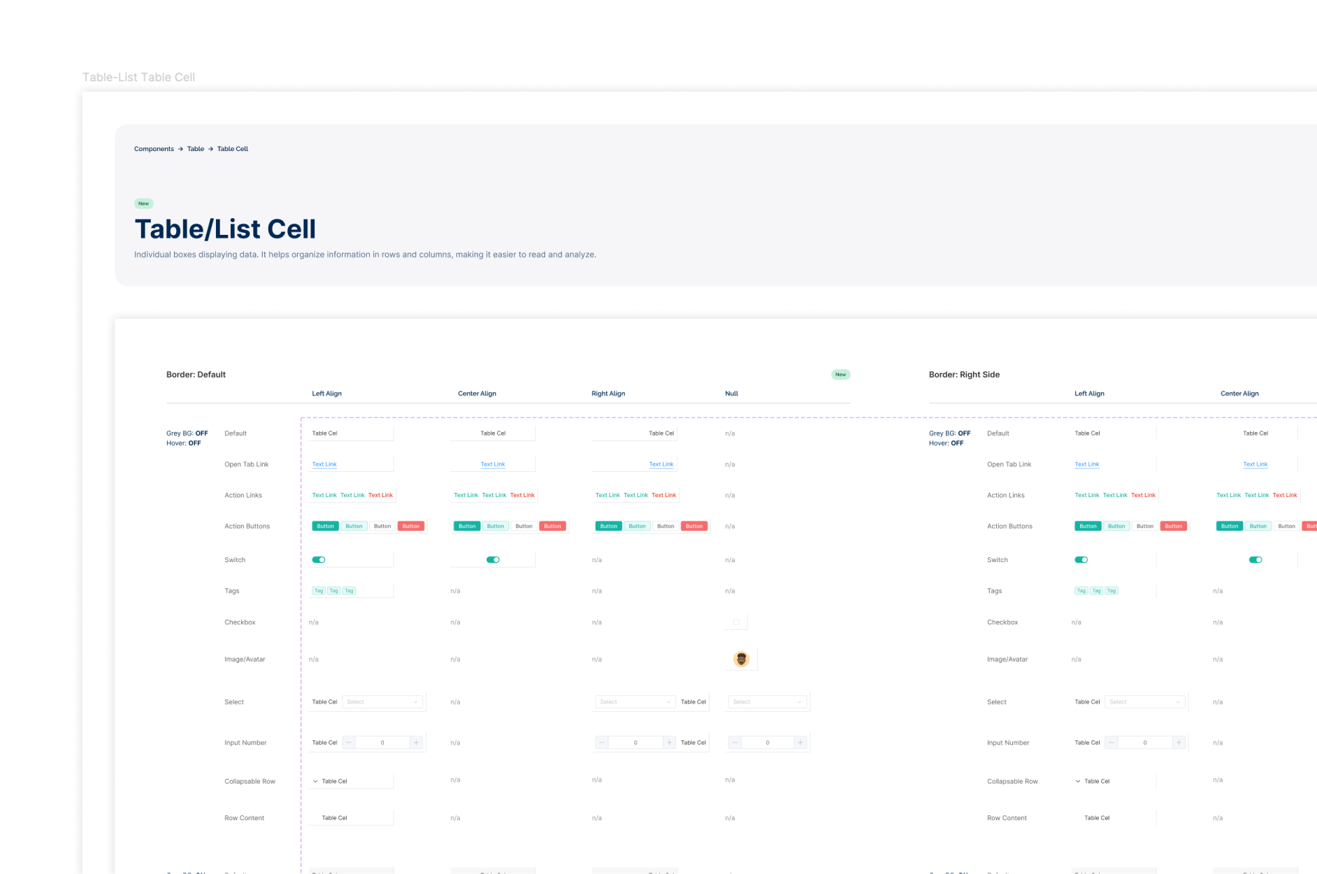Click "Grey BG: OFF" label under Border: Default
The height and width of the screenshot is (874, 1317).
pyautogui.click(x=187, y=434)
